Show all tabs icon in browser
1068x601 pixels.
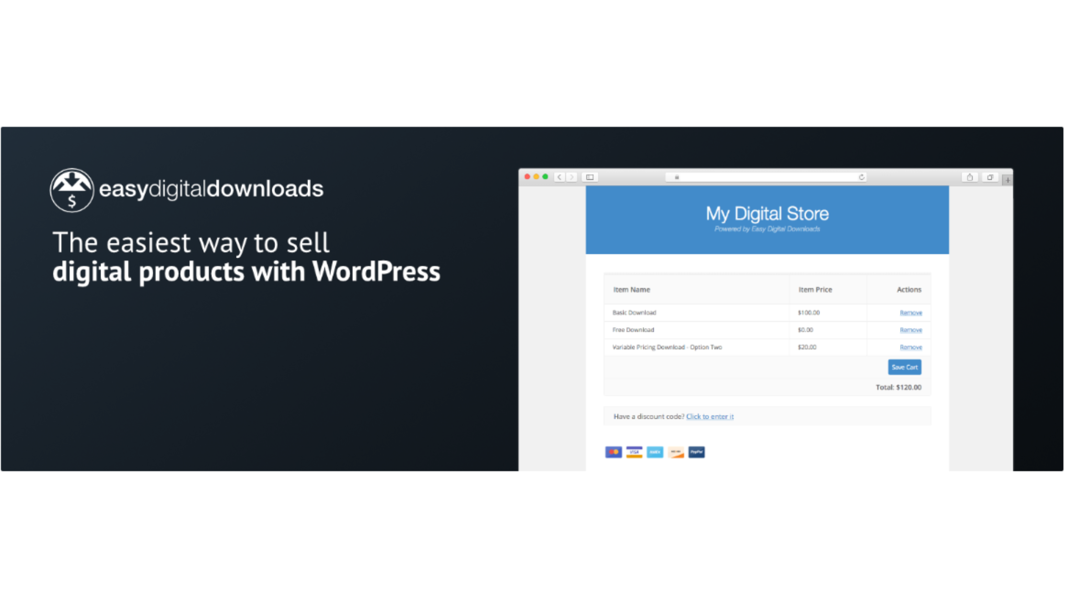pyautogui.click(x=990, y=177)
